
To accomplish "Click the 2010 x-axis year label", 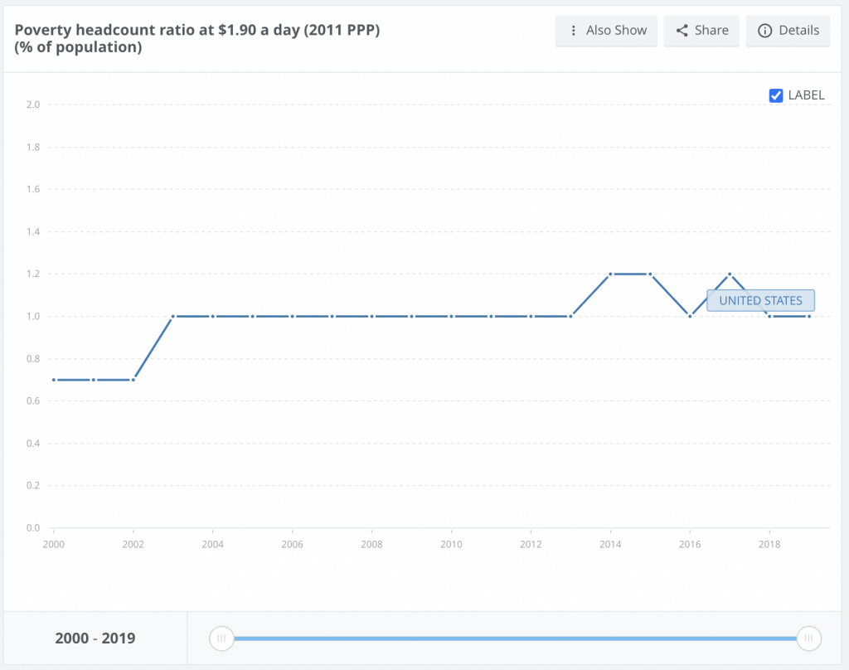I will [x=451, y=544].
